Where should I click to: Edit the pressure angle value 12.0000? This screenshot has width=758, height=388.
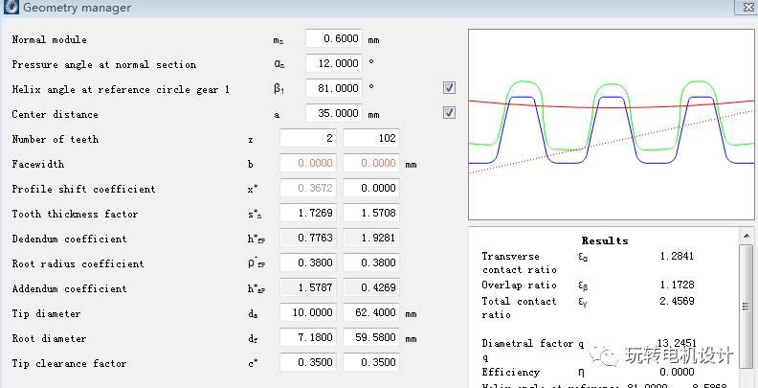pyautogui.click(x=334, y=63)
